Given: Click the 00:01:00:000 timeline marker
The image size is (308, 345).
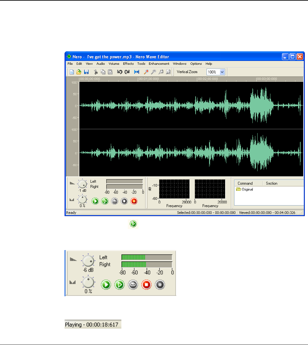Looking at the screenshot, I should click(149, 79).
